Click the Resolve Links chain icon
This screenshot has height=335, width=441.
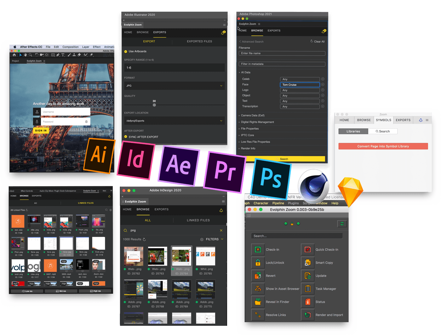[258, 315]
